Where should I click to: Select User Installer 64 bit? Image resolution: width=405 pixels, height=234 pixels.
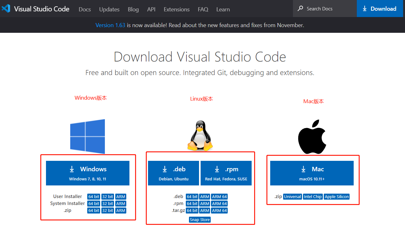(94, 197)
